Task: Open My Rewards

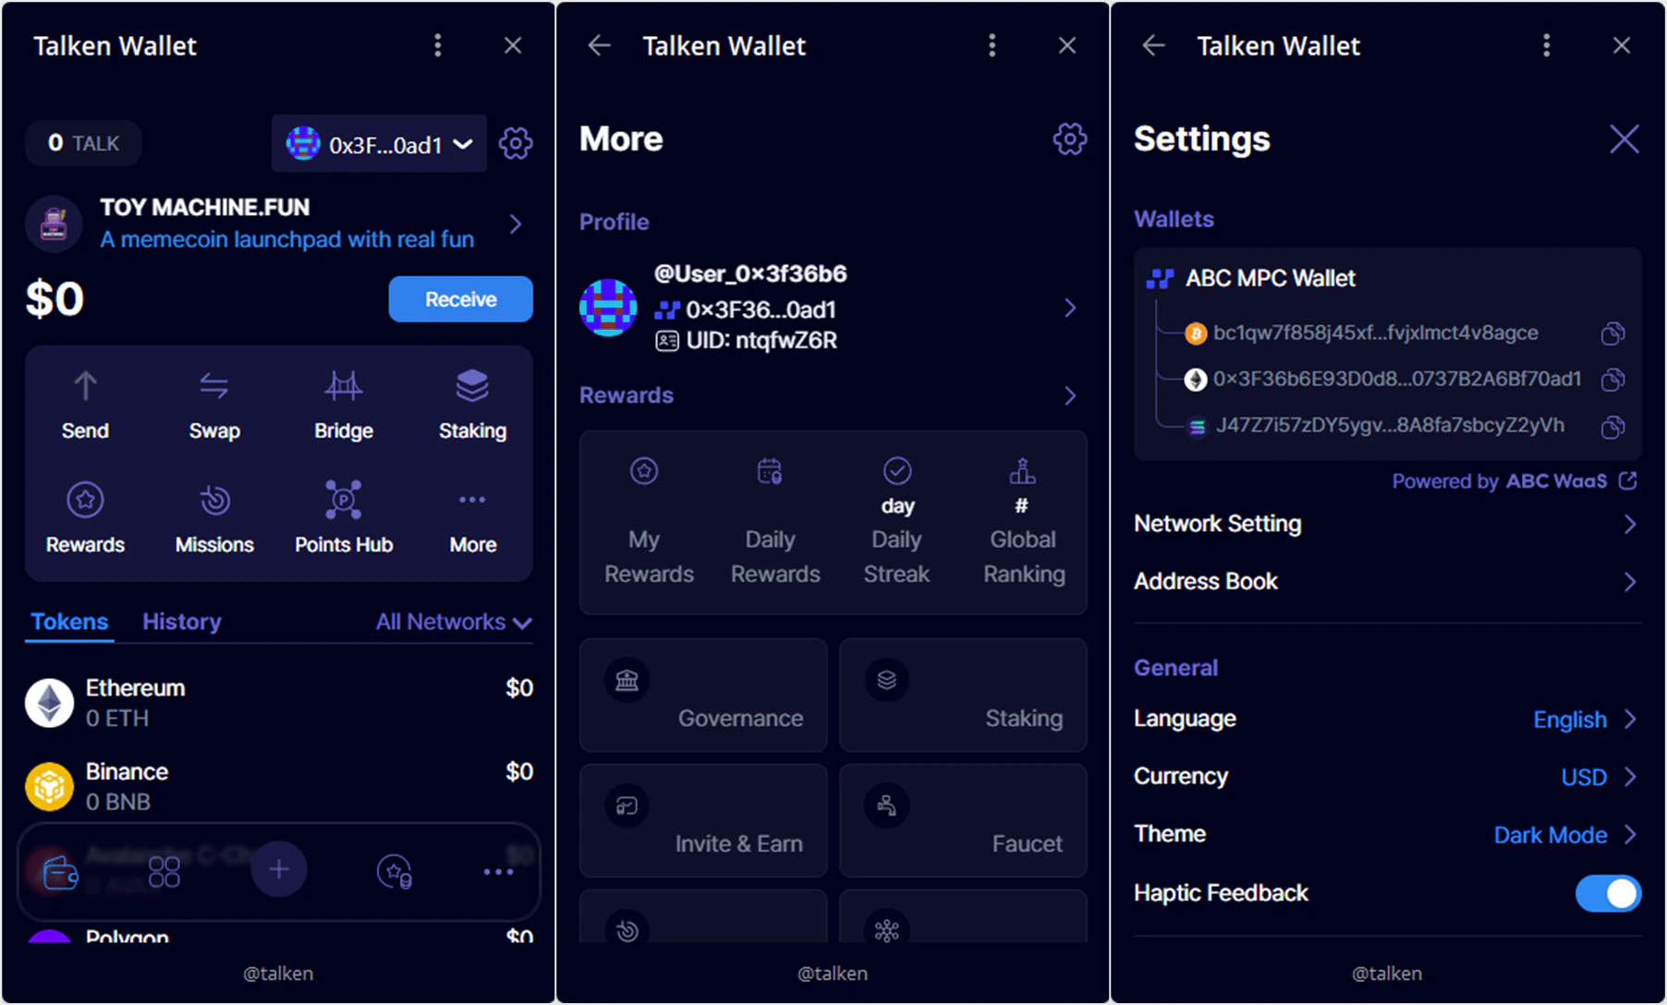Action: [648, 522]
